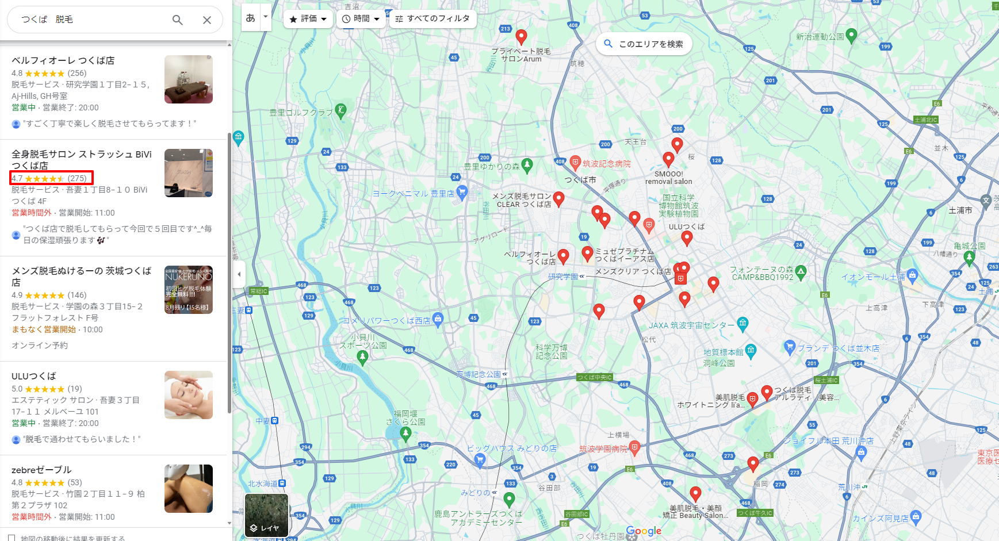Click オンライン予約 online booking text
The height and width of the screenshot is (541, 999).
(x=40, y=346)
